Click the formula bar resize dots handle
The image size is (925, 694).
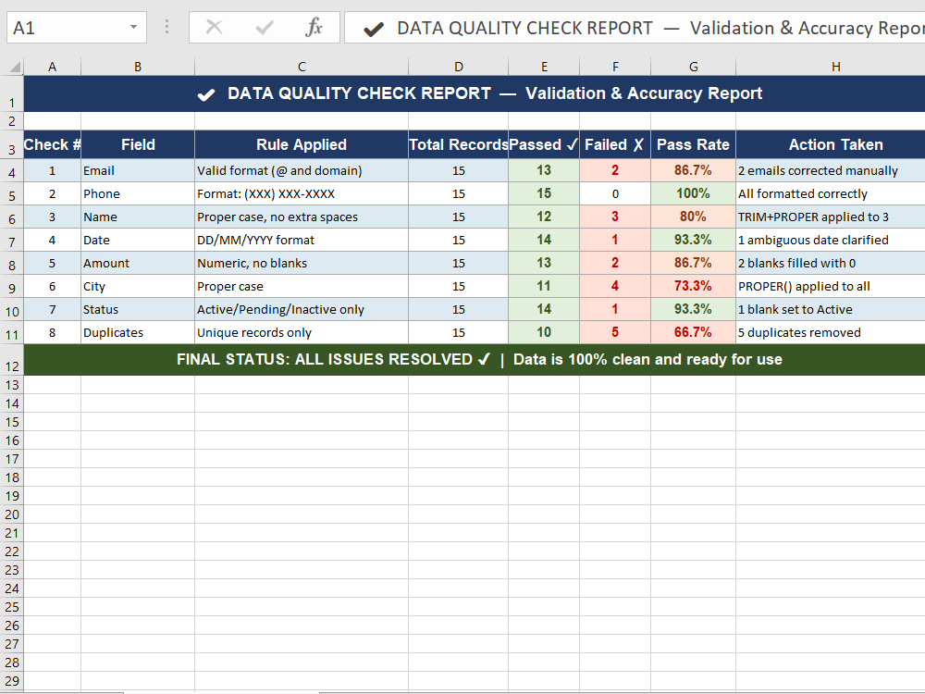pos(166,27)
